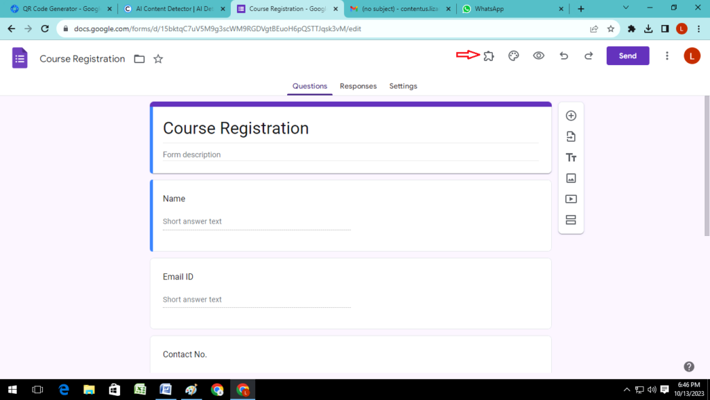Click the Redo arrow
The image size is (710, 400).
click(589, 56)
